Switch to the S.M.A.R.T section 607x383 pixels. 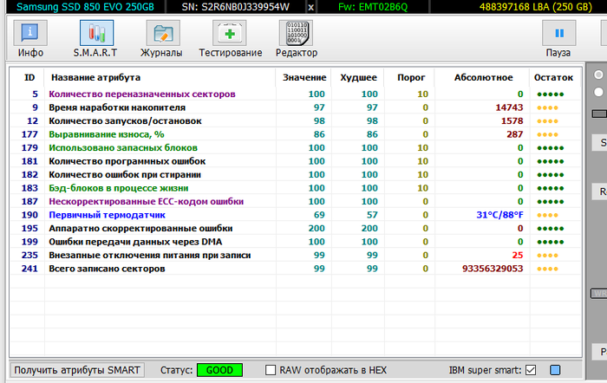[96, 40]
